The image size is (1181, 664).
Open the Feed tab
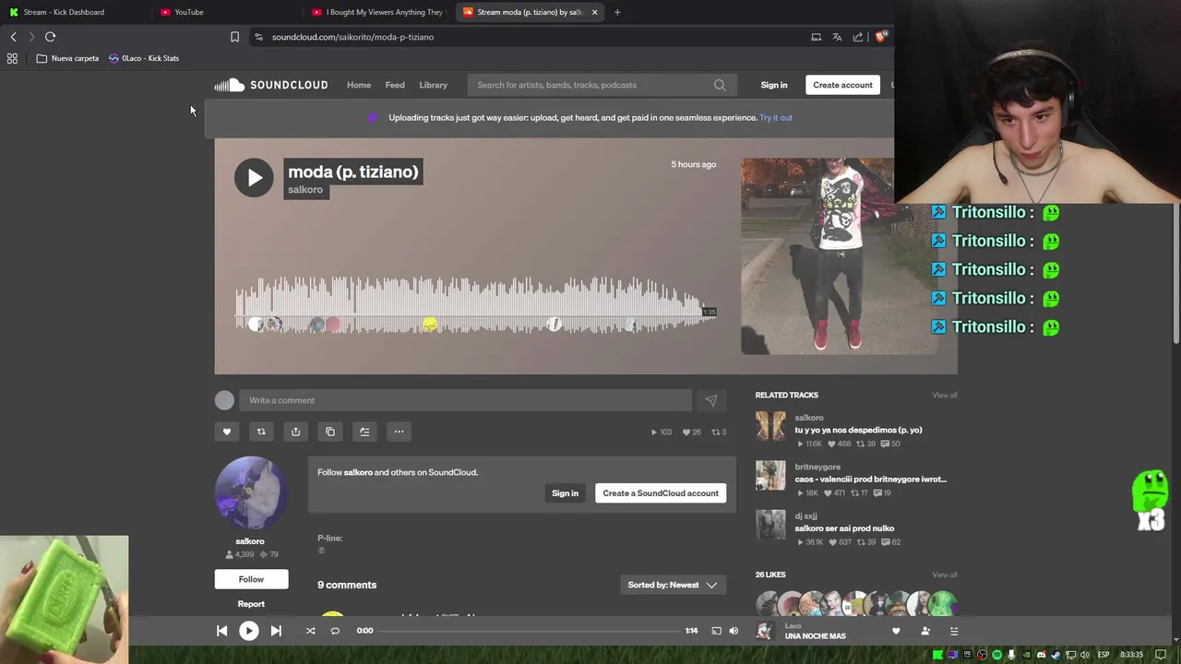(x=395, y=85)
